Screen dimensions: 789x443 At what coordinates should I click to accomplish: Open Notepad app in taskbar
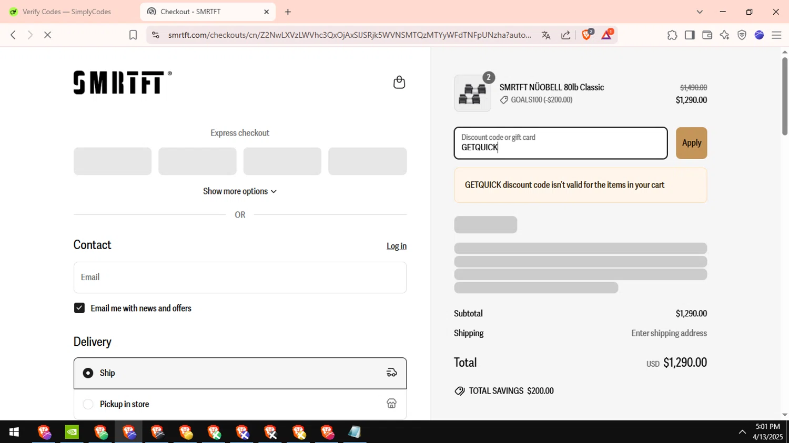(x=355, y=432)
